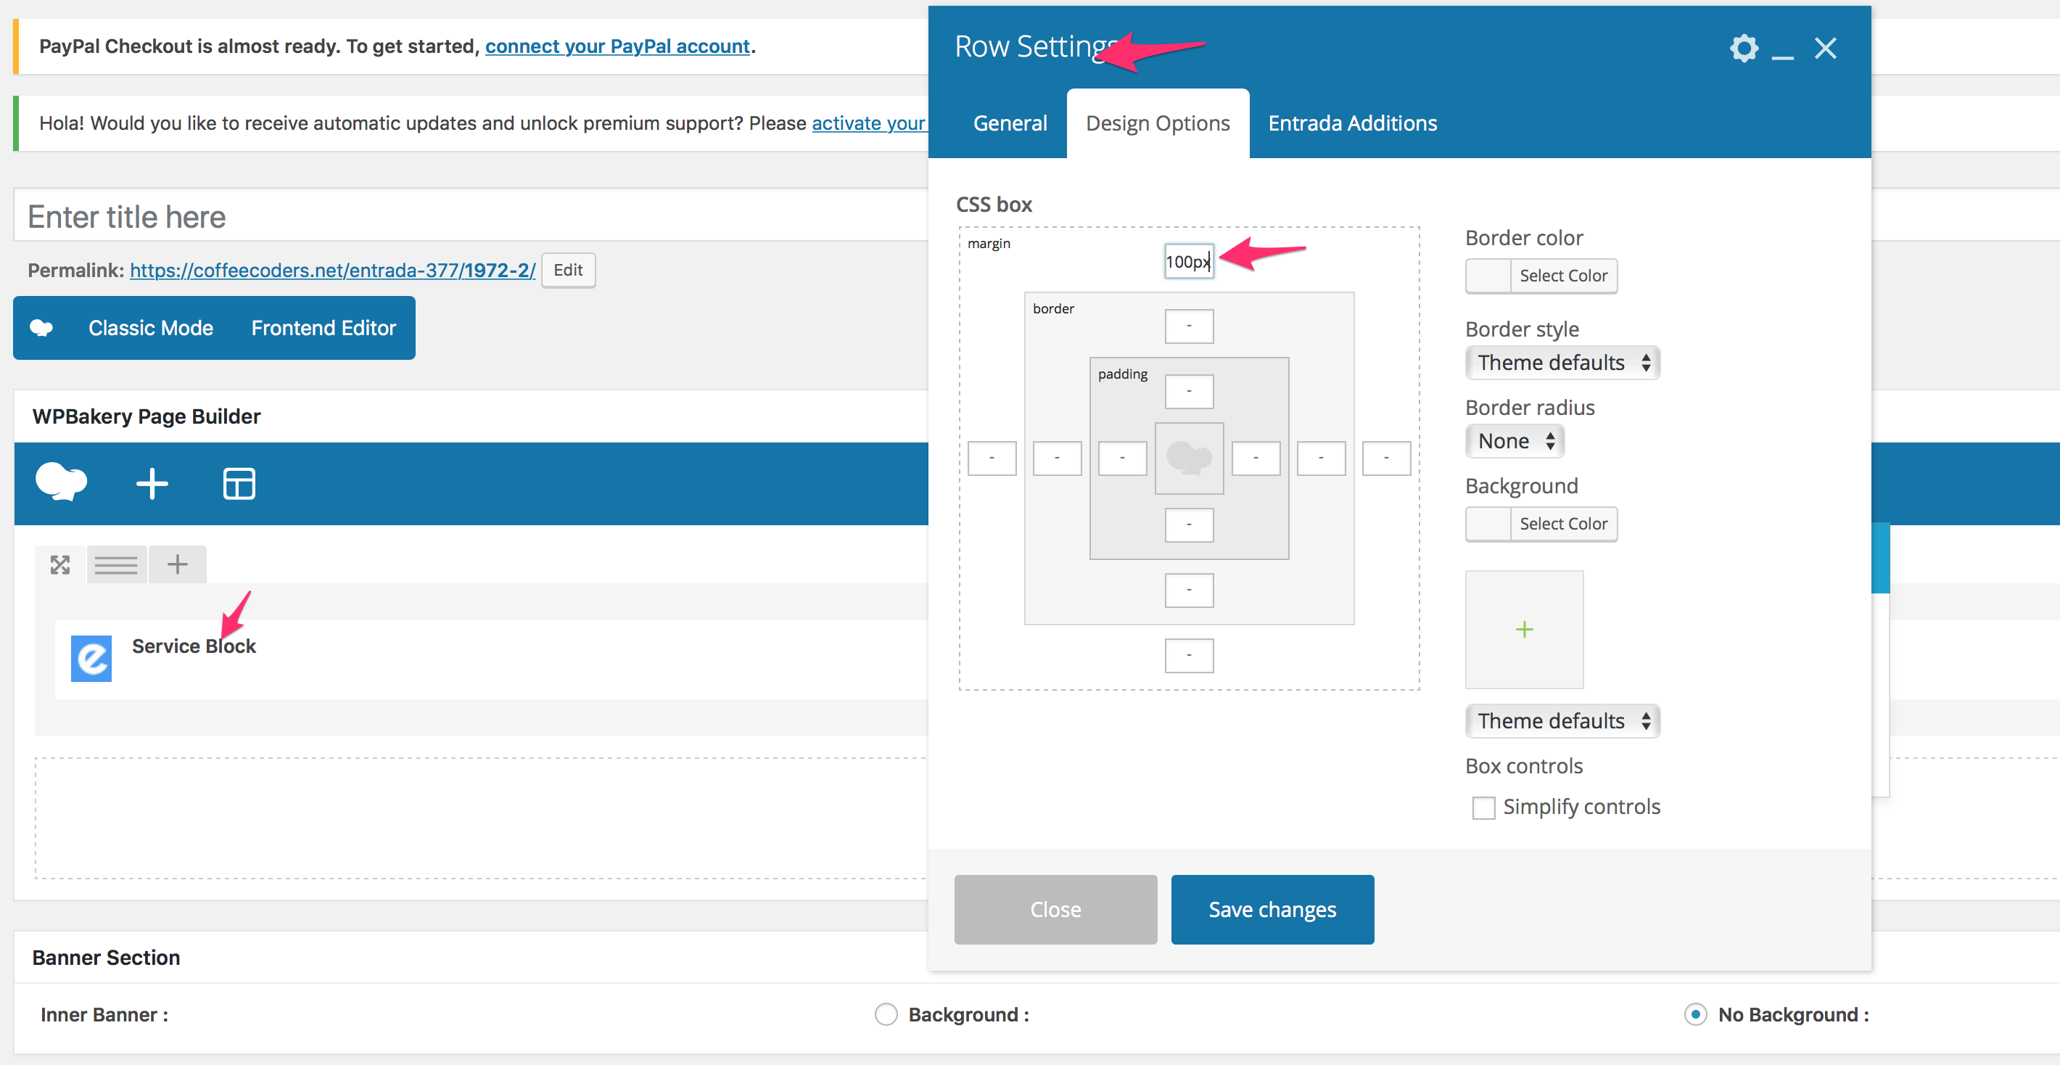Click Edit next to the permalink
Screen dimensions: 2060x1065
tap(568, 271)
